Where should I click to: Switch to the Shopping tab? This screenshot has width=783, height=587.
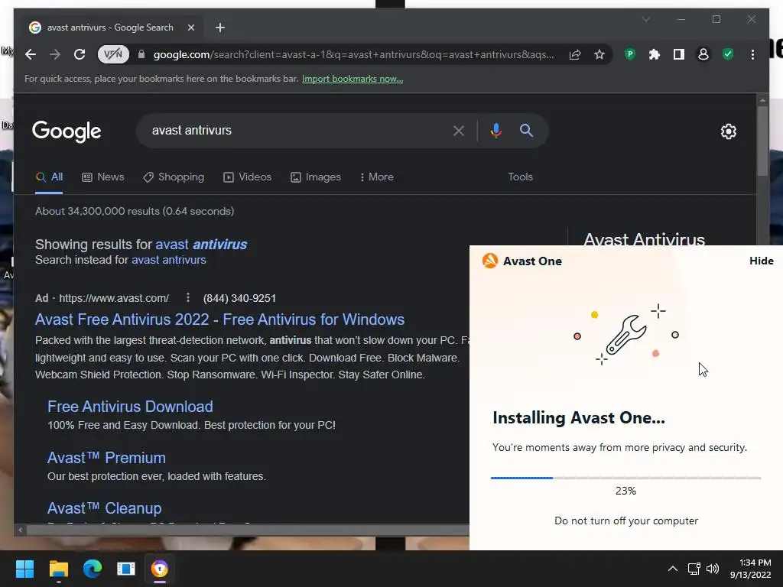(174, 177)
